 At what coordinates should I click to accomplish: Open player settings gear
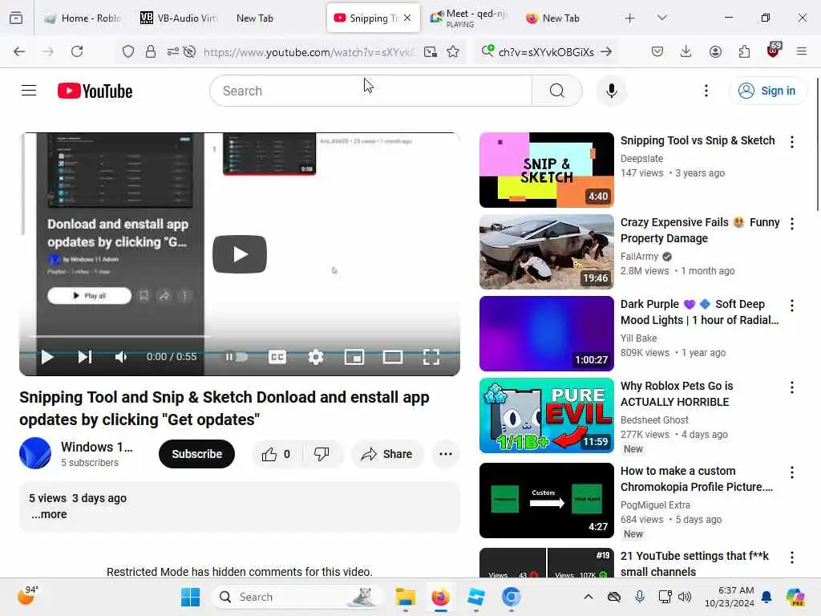315,357
